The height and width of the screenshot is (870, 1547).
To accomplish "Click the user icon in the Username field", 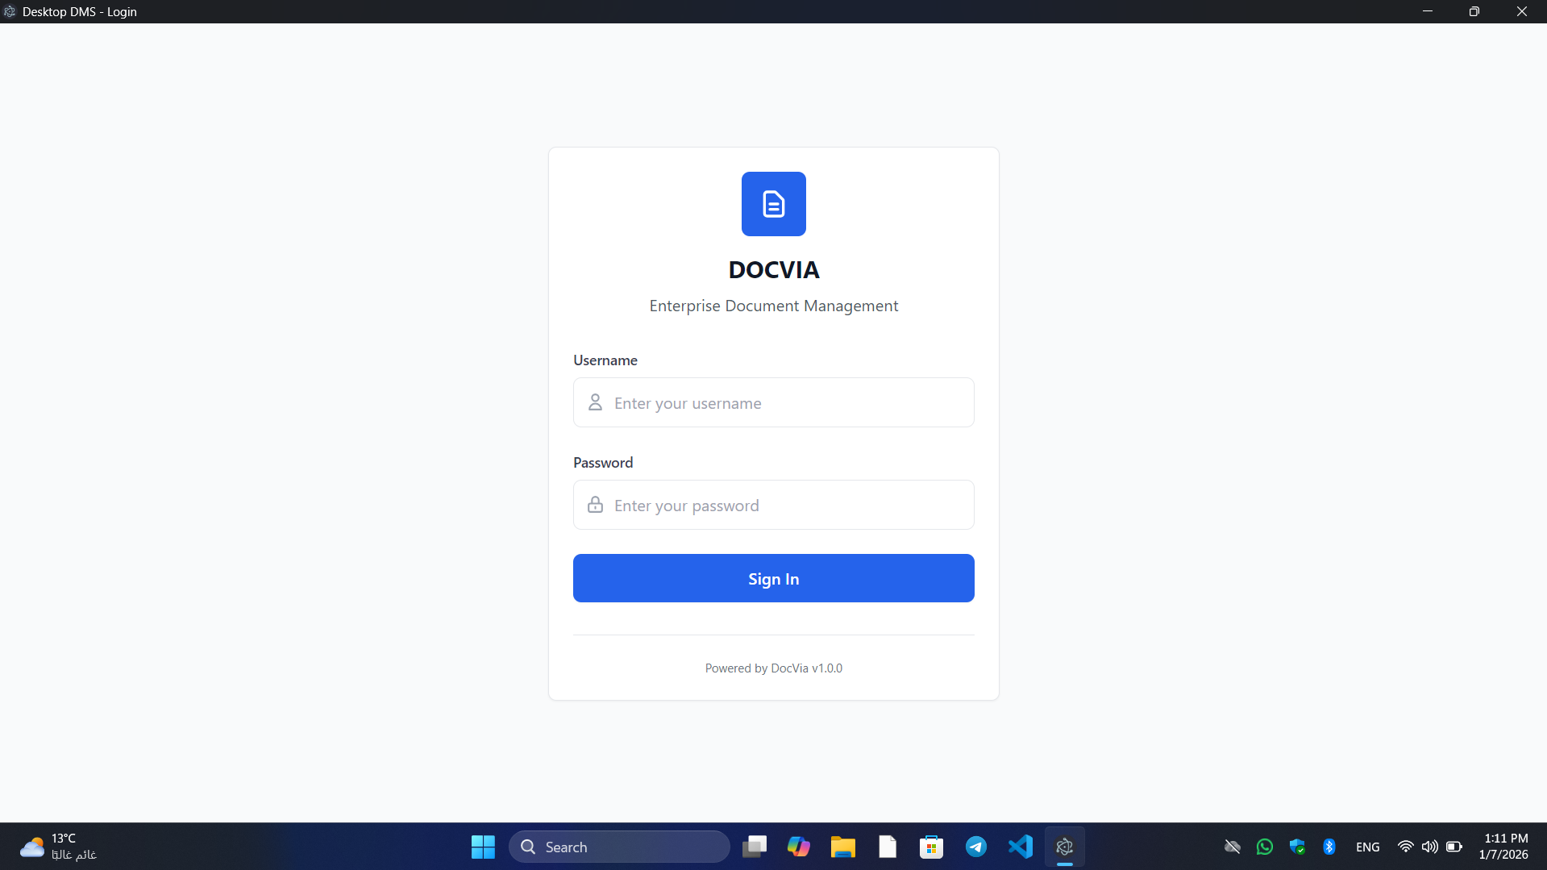I will (x=595, y=402).
